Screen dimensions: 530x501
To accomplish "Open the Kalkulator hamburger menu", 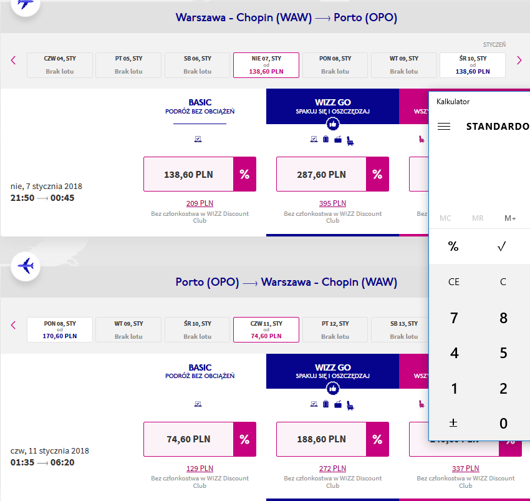I will click(x=444, y=127).
